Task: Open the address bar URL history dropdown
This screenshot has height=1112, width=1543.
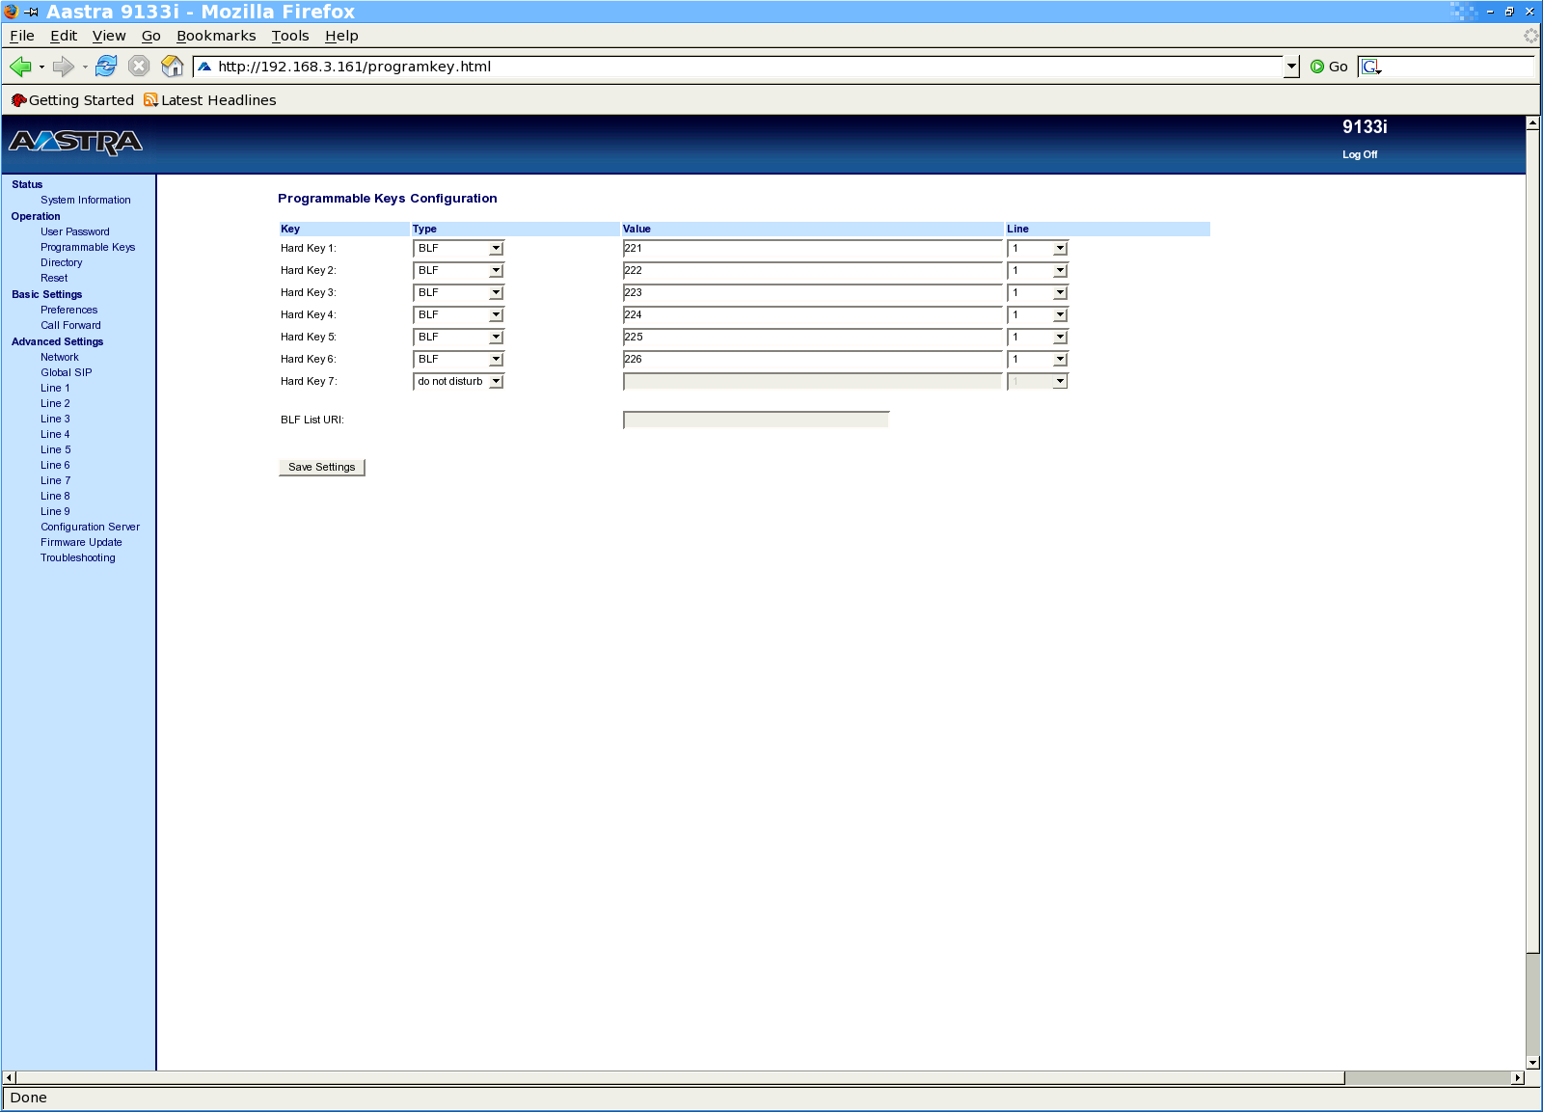Action: [1292, 67]
